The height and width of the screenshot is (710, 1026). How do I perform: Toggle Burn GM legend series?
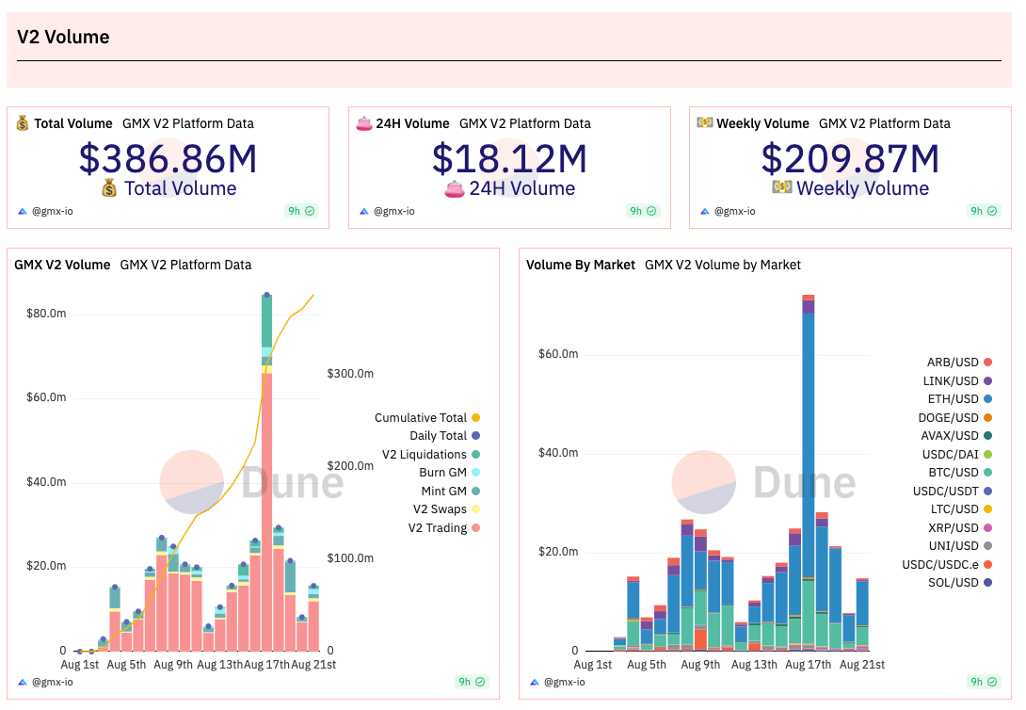[x=450, y=473]
